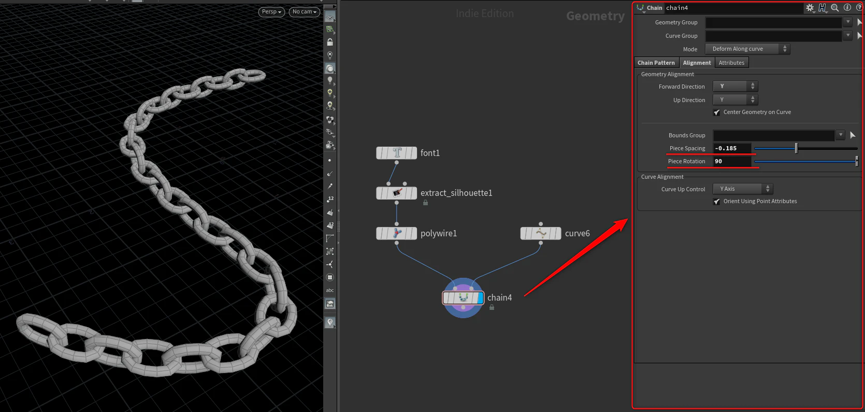This screenshot has height=412, width=865.
Task: Click the magnifier search icon in parameters
Action: pos(835,8)
